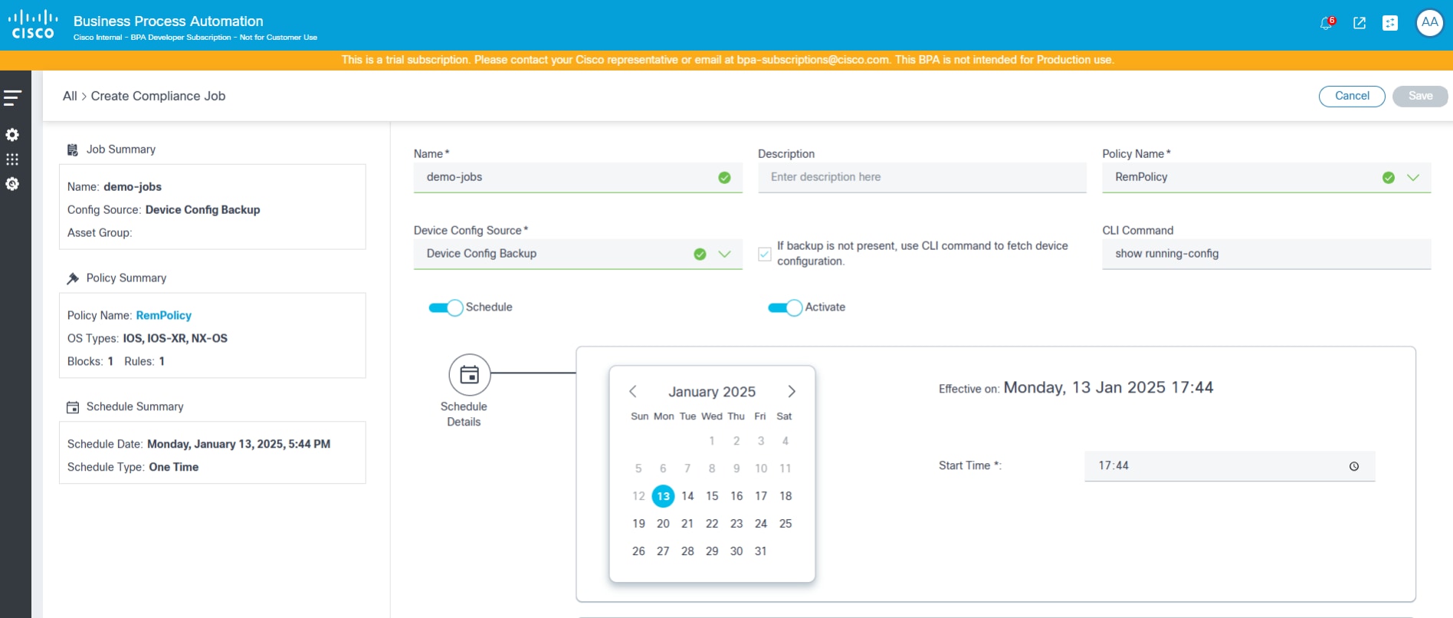Select January 13 in the calendar
Image resolution: width=1453 pixels, height=618 pixels.
664,496
